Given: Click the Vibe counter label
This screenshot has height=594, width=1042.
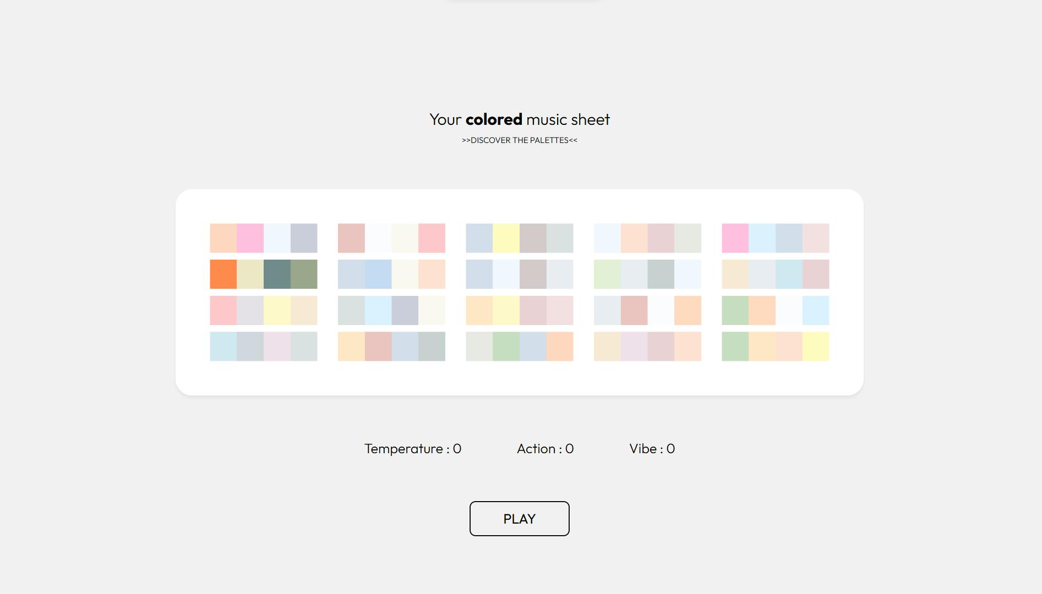Looking at the screenshot, I should (x=652, y=449).
